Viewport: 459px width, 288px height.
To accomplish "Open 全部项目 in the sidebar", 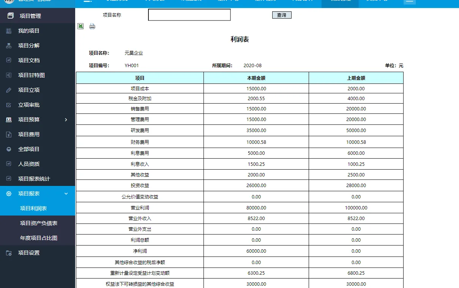I will coord(29,149).
